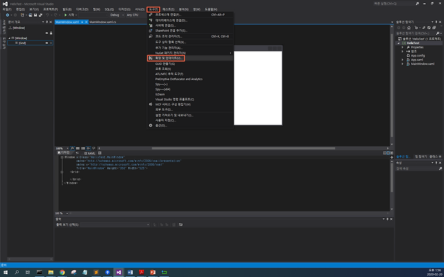
Task: Open 출력 보기 선택 dropdown
Action: click(115, 225)
